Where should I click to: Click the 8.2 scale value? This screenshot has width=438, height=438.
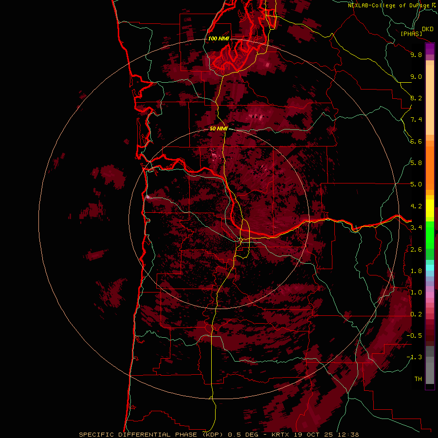pyautogui.click(x=416, y=98)
